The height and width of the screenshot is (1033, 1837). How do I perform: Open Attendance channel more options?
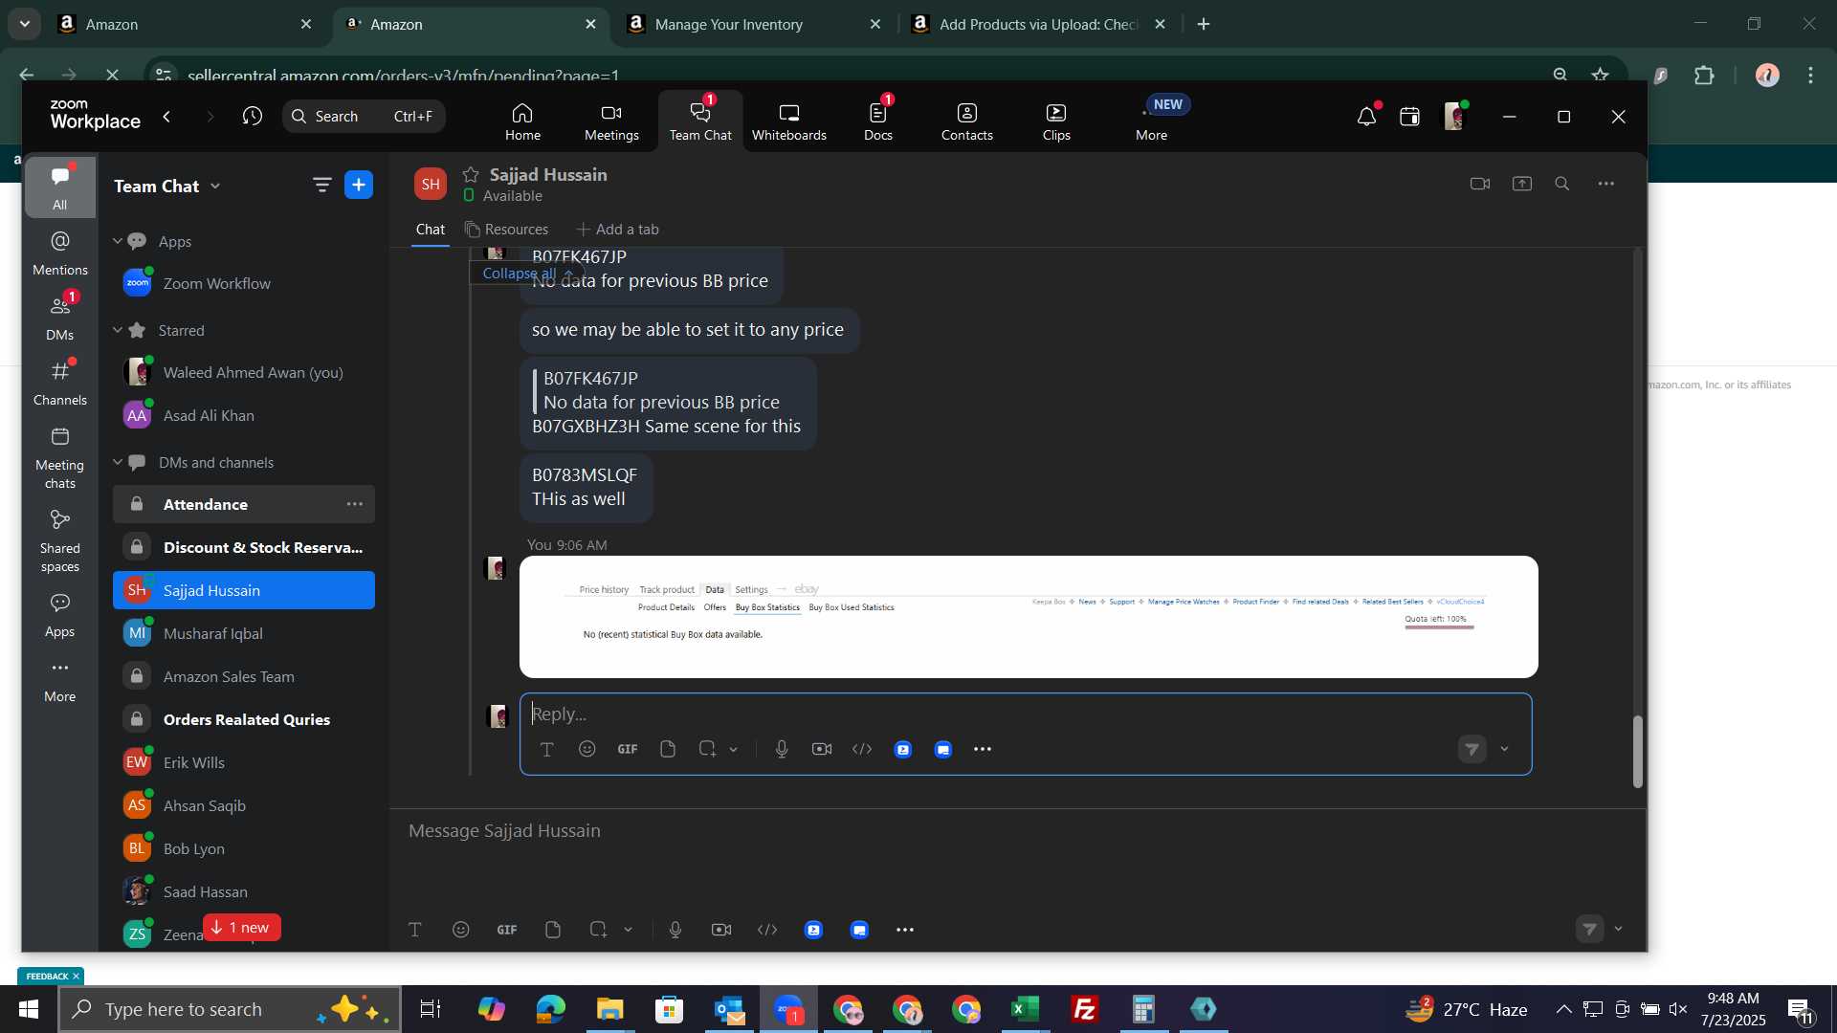pos(355,504)
